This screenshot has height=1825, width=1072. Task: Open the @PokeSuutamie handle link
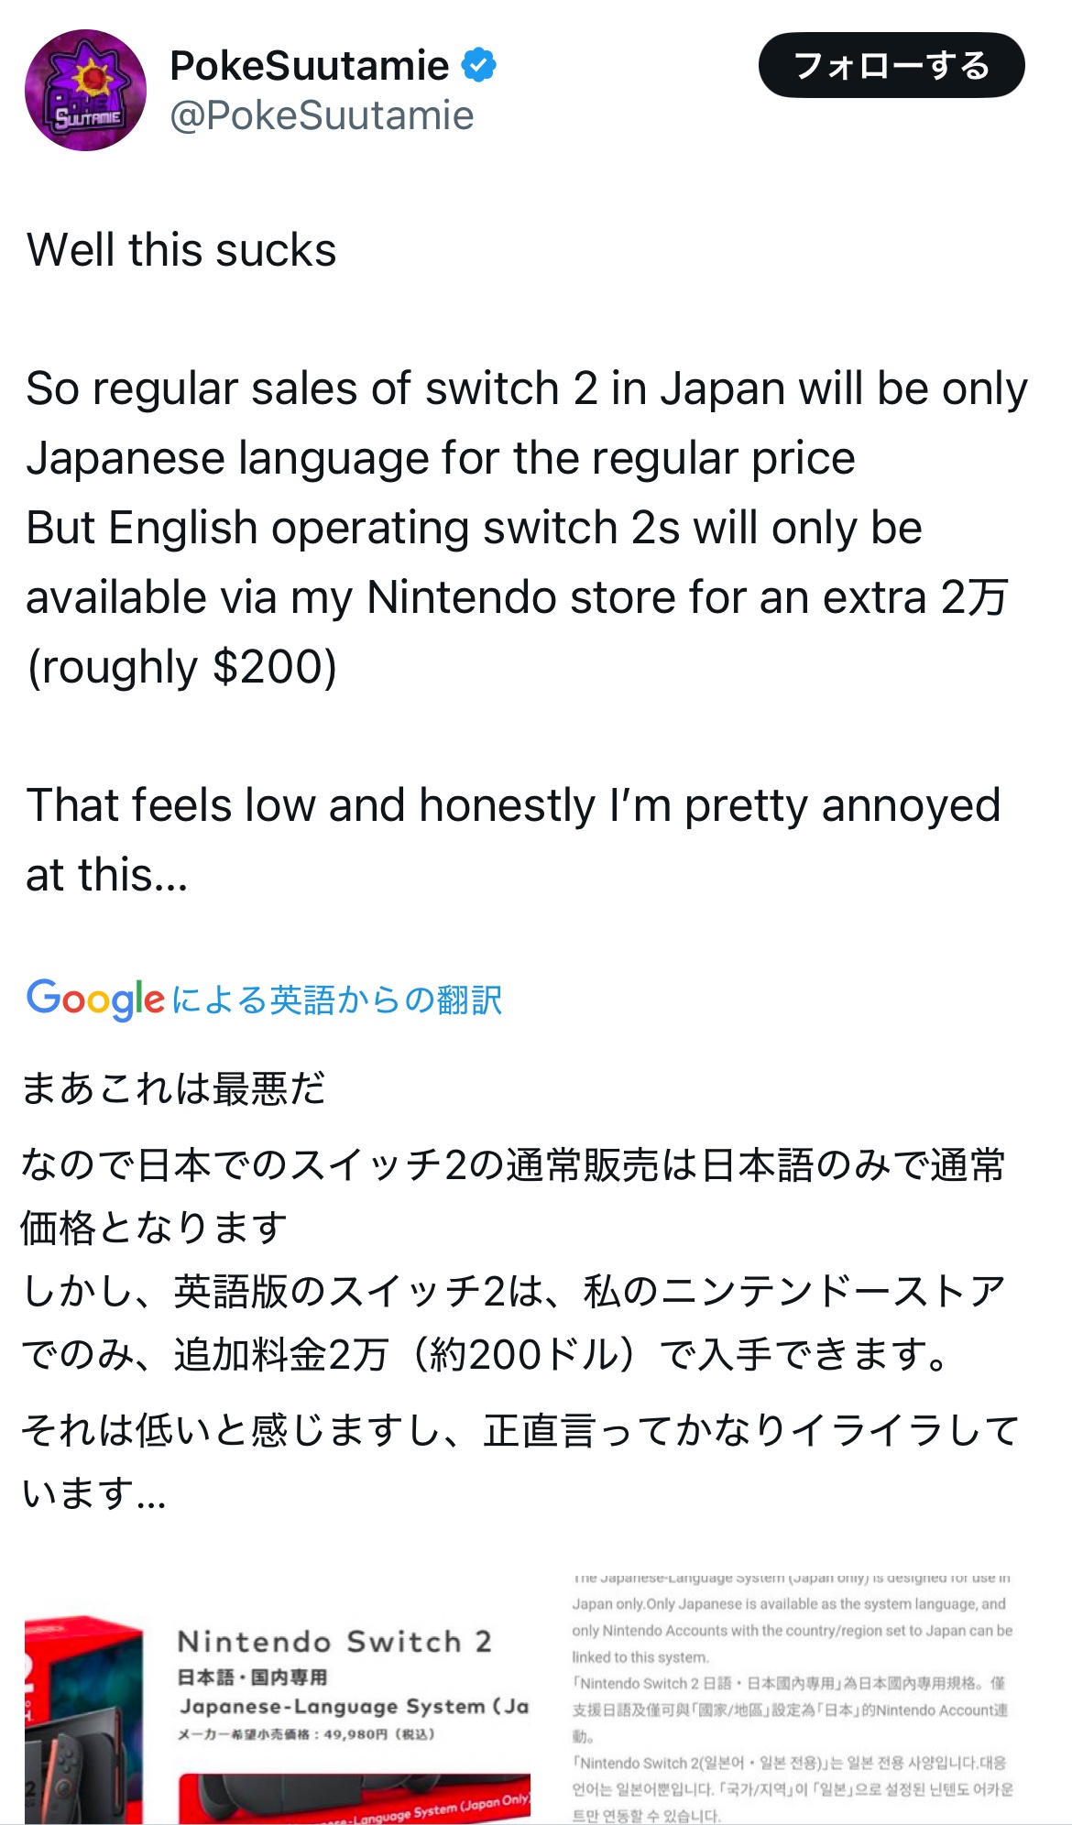pos(322,116)
